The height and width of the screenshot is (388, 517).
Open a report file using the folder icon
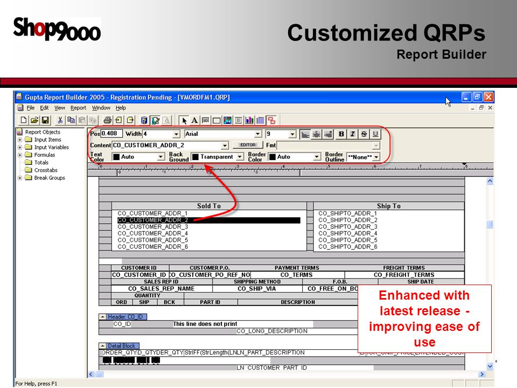click(34, 120)
